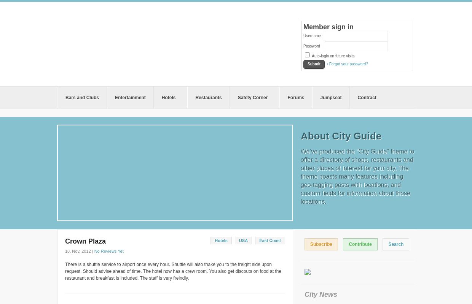
Task: Focus the Password input field
Action: pos(356,46)
